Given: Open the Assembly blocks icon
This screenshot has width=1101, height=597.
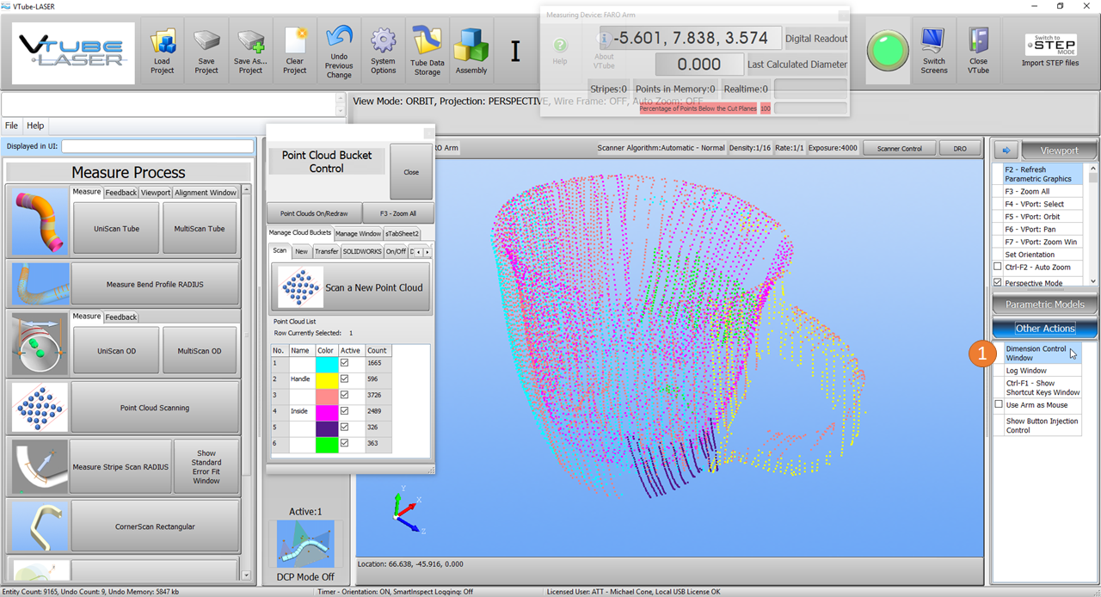Looking at the screenshot, I should click(471, 52).
